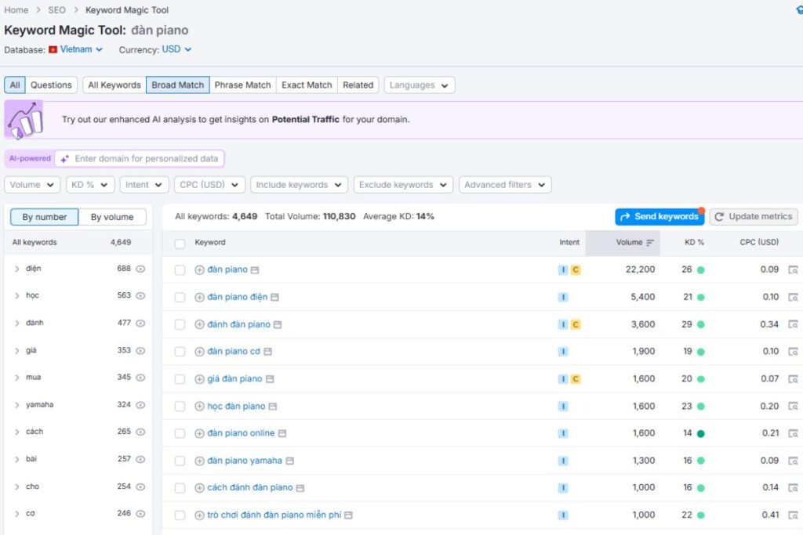Open SERP view icon for 'đàn piano' row
The width and height of the screenshot is (803, 535).
(x=793, y=269)
